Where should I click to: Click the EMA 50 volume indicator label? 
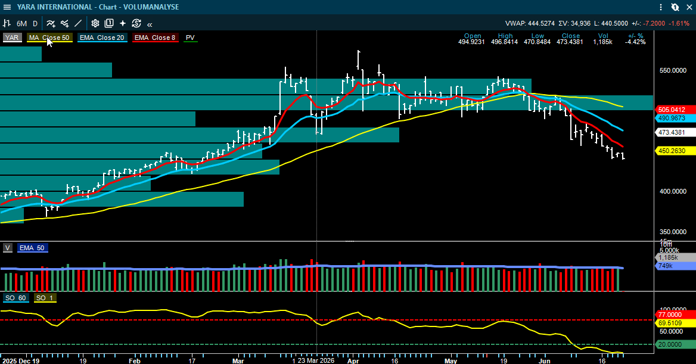tap(32, 248)
